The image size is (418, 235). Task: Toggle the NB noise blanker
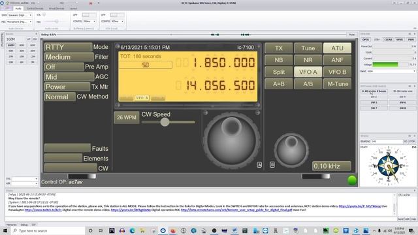coord(279,60)
